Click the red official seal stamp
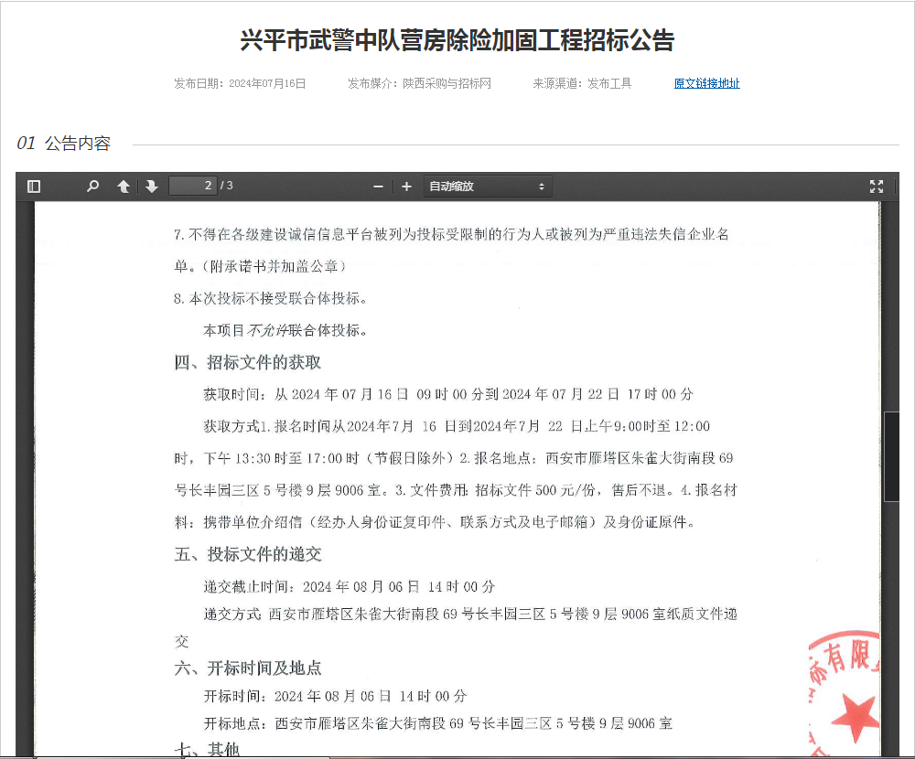The height and width of the screenshot is (759, 915). pyautogui.click(x=845, y=690)
